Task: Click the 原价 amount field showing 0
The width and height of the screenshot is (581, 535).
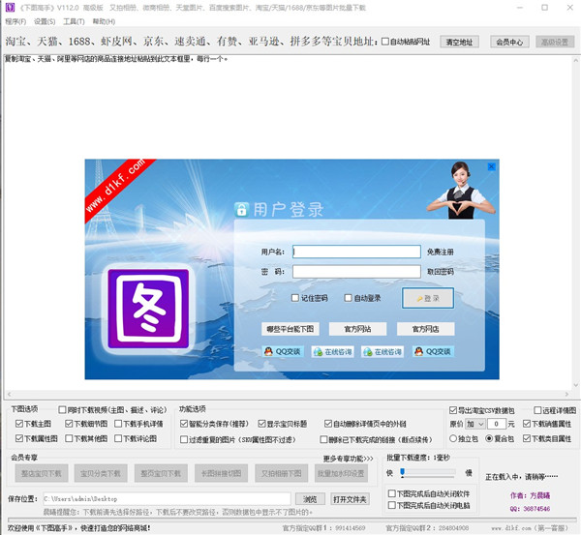Action: 497,424
